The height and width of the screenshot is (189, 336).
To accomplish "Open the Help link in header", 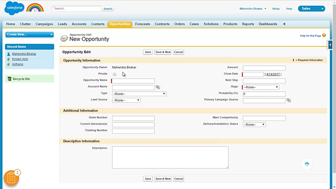I will (x=289, y=9).
